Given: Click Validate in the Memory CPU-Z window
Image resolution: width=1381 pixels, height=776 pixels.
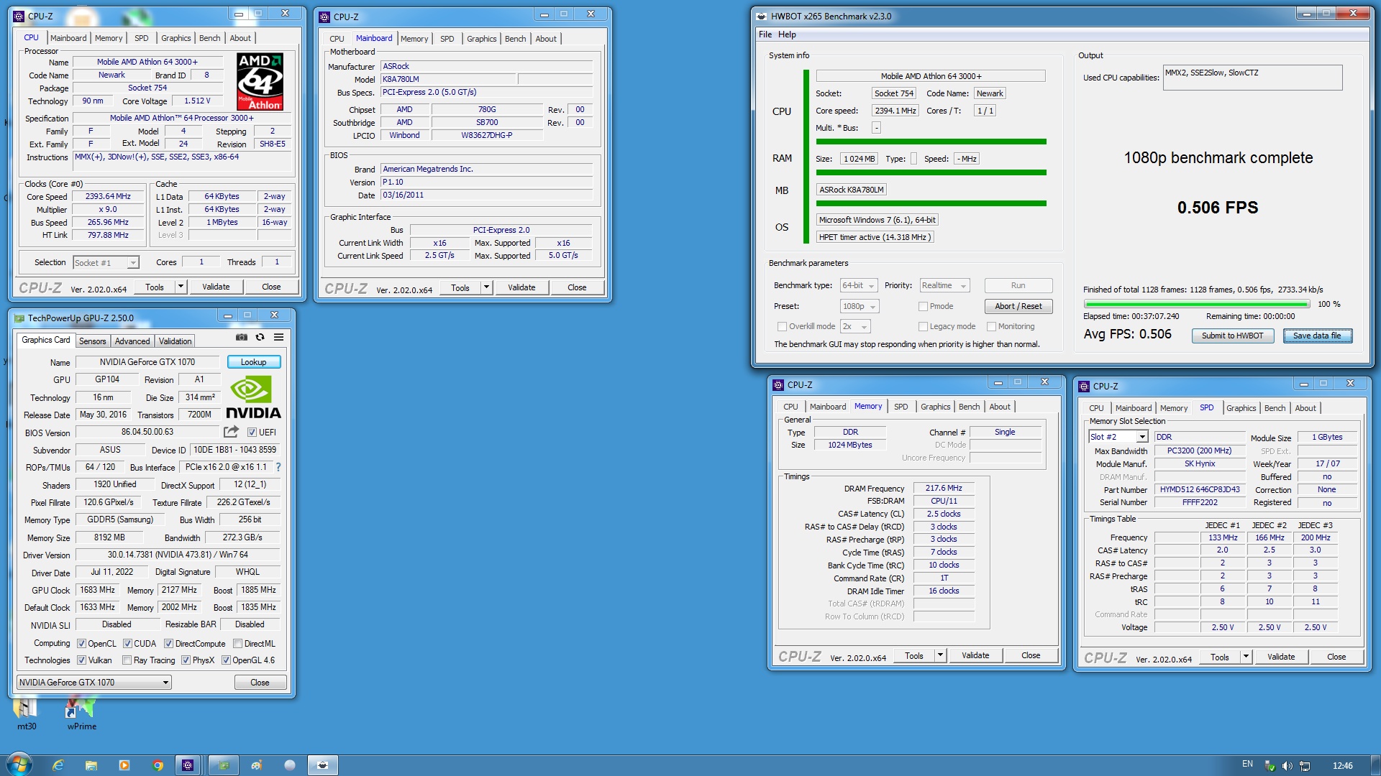Looking at the screenshot, I should tap(975, 655).
